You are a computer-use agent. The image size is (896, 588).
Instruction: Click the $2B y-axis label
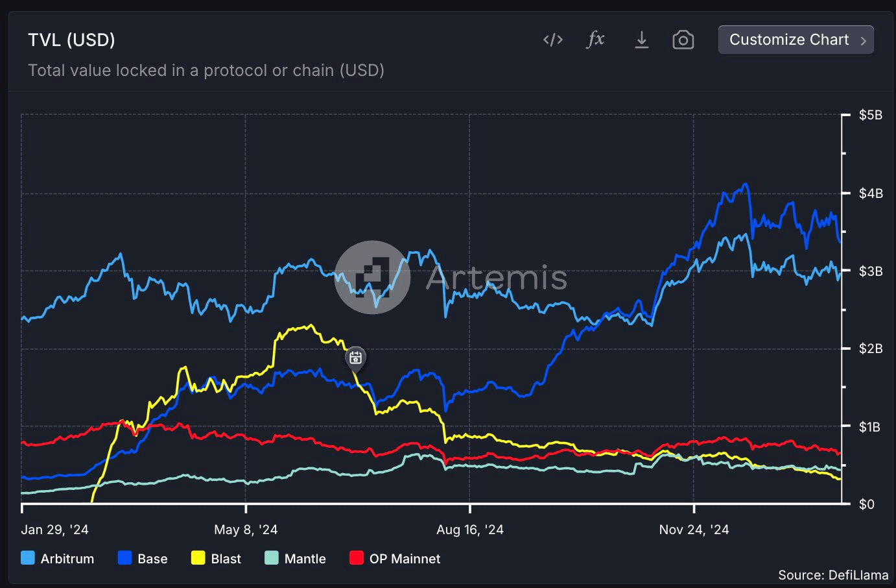tap(871, 349)
